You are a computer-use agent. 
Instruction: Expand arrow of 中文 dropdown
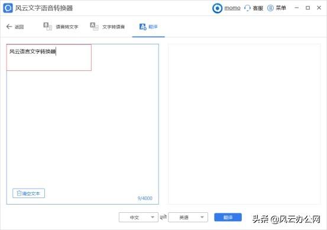[x=153, y=217]
